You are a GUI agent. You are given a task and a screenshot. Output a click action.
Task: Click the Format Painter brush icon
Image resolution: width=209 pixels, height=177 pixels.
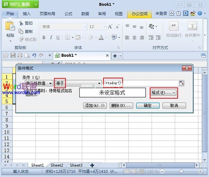[21, 39]
